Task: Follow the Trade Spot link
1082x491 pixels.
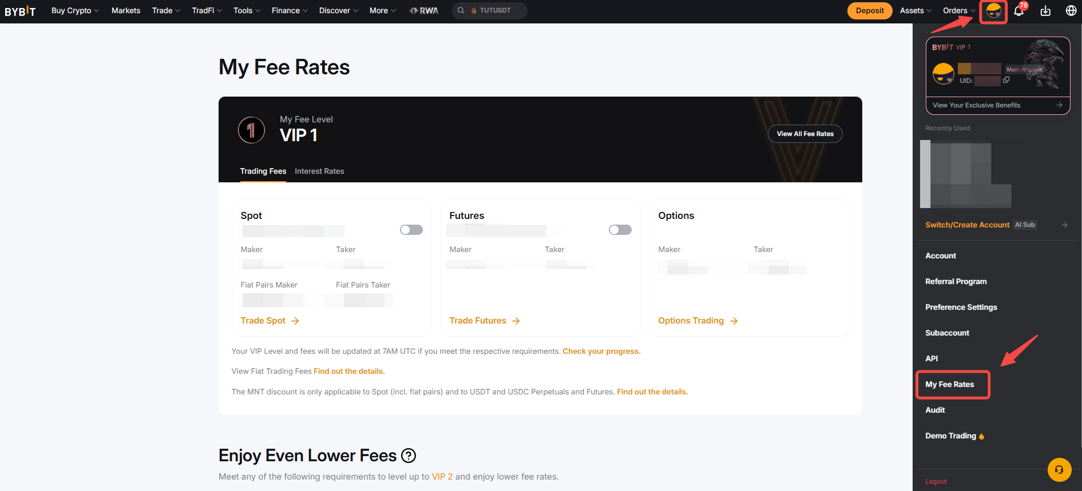Action: 263,321
